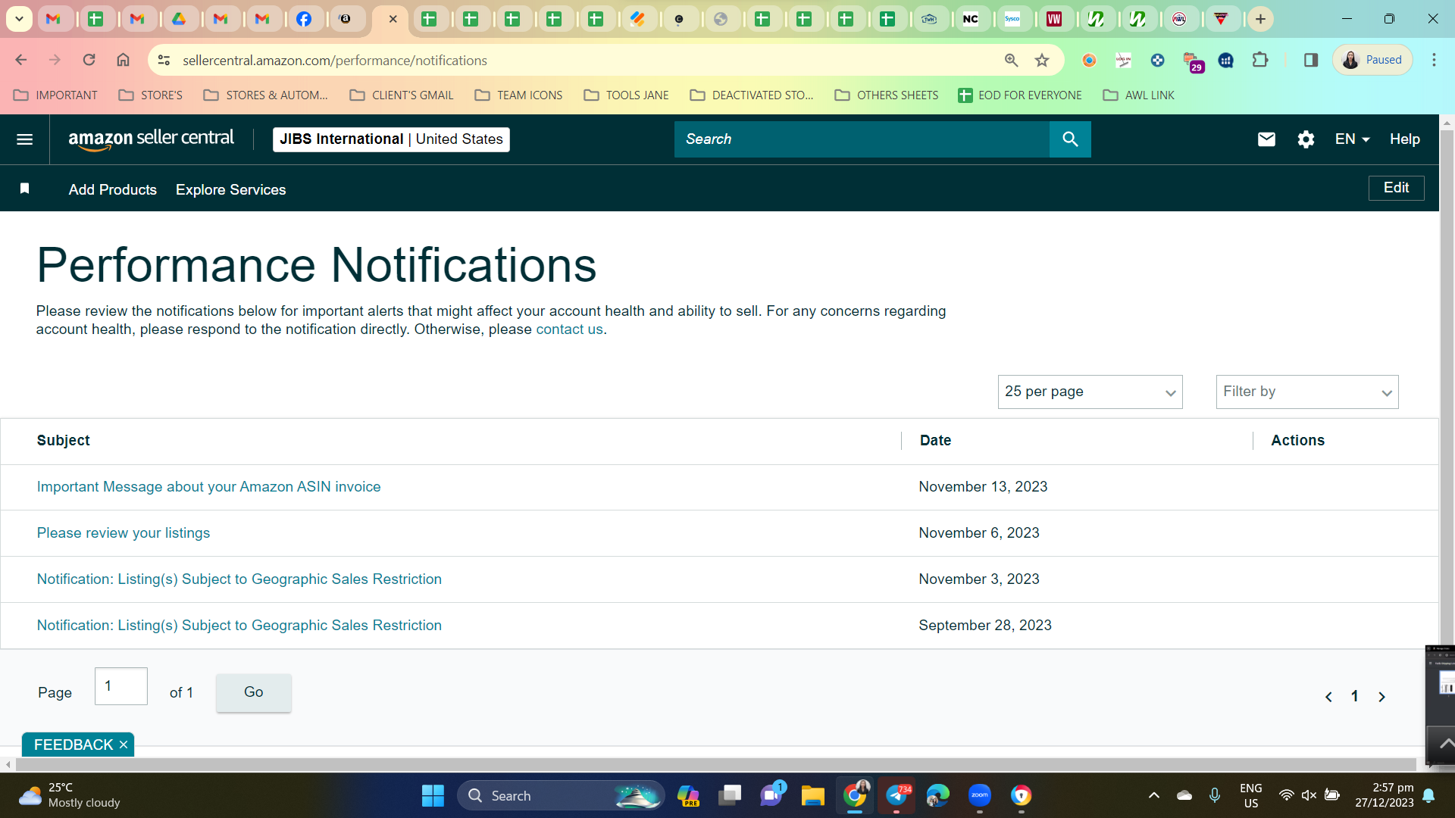The image size is (1455, 818).
Task: Open the clock and date panel
Action: [x=1384, y=795]
